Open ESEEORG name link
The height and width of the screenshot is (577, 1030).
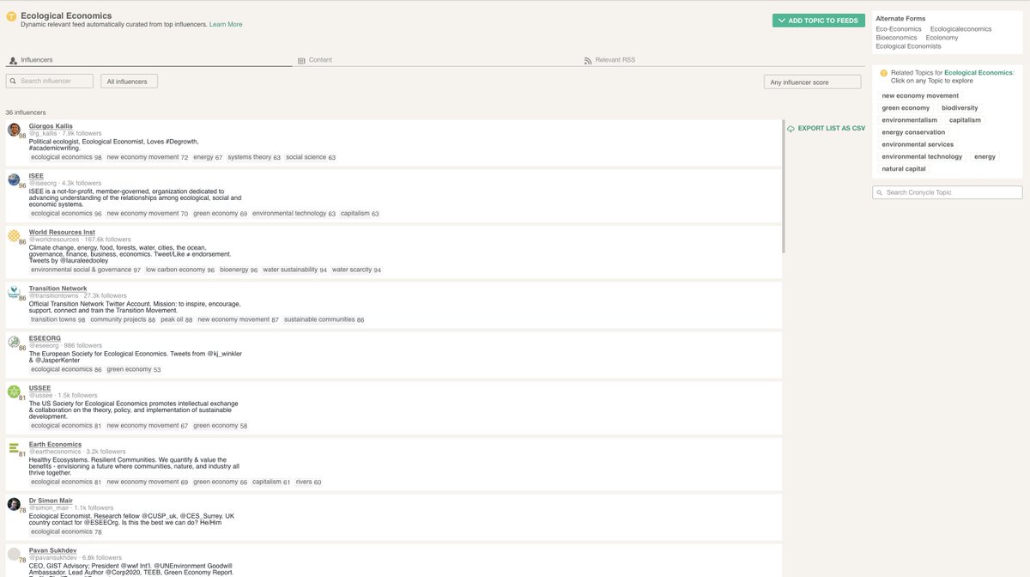[x=45, y=338]
